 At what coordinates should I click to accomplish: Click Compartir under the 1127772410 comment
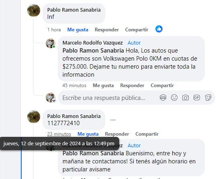[147, 134]
